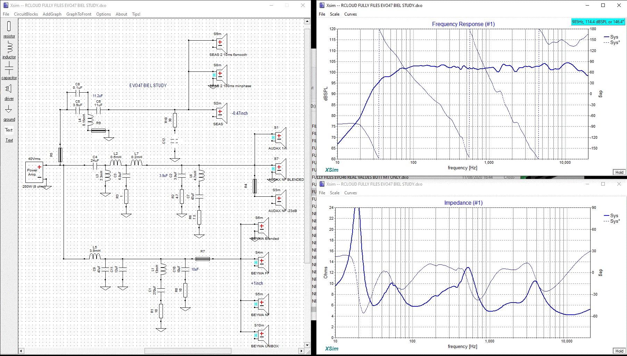Click the Impedance (#1) graph title
This screenshot has width=627, height=356.
point(463,203)
